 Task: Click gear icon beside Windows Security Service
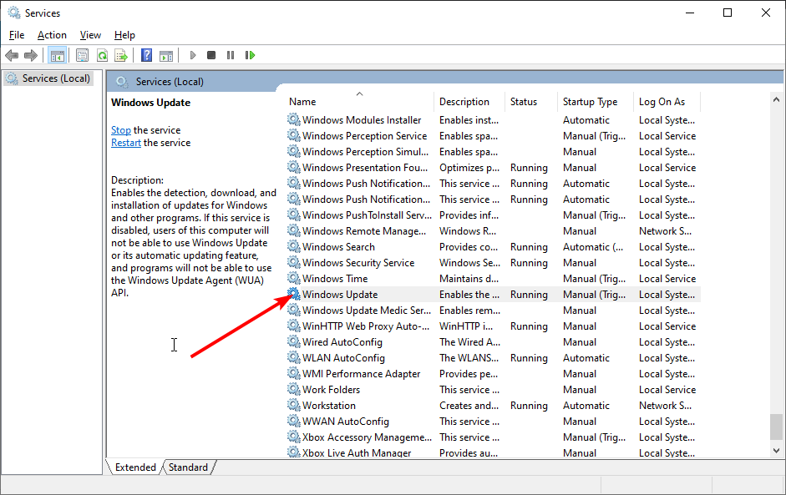pos(293,263)
